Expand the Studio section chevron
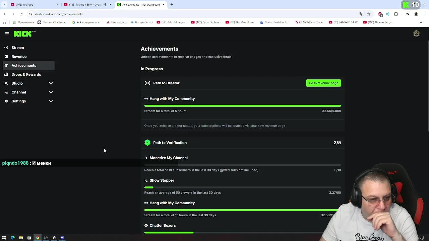 tap(51, 83)
